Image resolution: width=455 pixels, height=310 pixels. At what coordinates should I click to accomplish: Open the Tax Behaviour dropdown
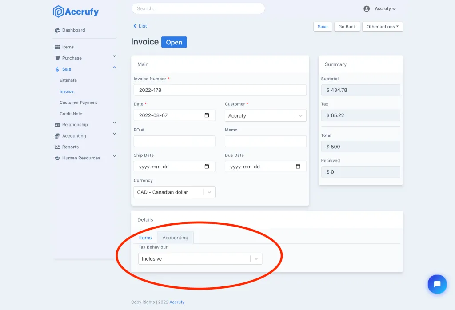point(200,259)
